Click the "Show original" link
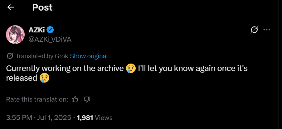 pos(89,56)
